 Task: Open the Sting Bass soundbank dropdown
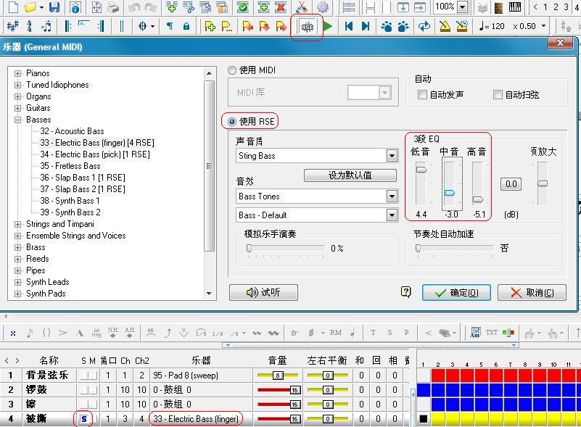pyautogui.click(x=392, y=156)
